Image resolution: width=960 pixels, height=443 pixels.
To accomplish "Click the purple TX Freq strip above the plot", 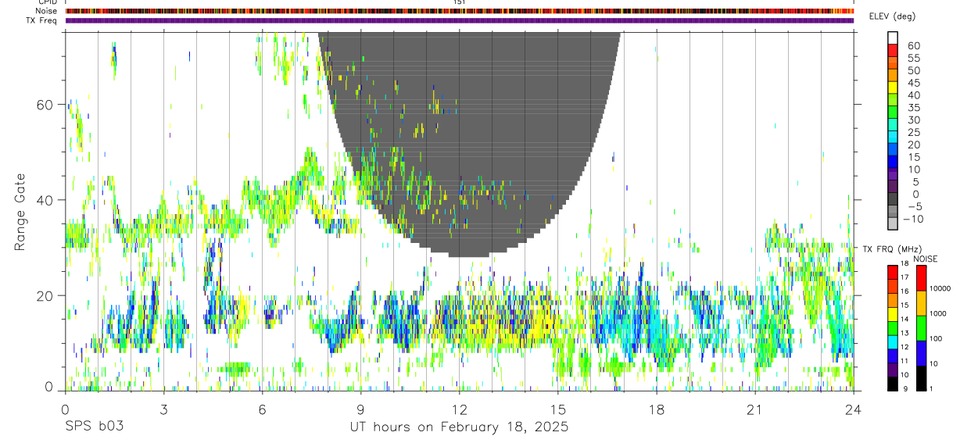I will 460,20.
